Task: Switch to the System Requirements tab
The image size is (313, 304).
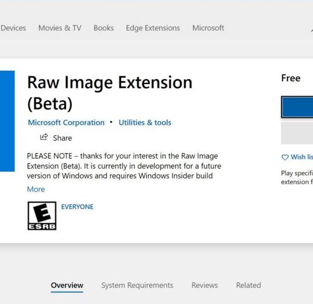Action: click(137, 285)
